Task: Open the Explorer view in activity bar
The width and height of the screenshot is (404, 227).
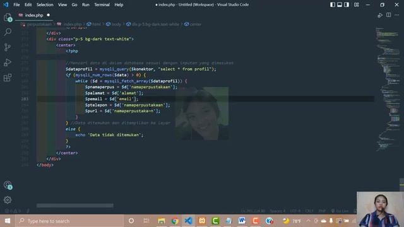Action: [8, 18]
